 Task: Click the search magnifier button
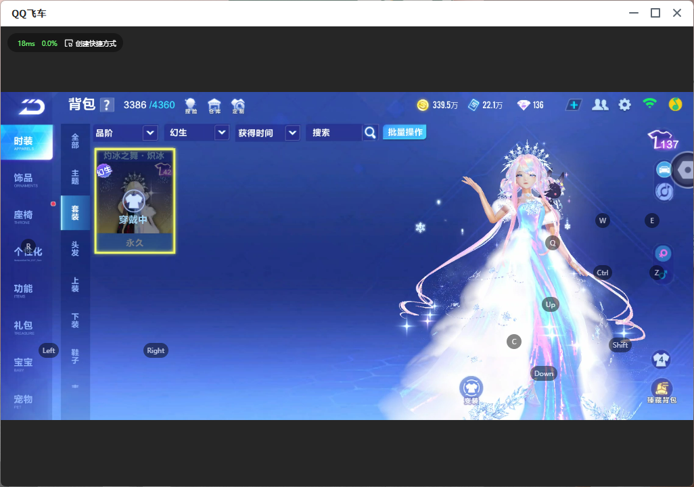pos(370,133)
